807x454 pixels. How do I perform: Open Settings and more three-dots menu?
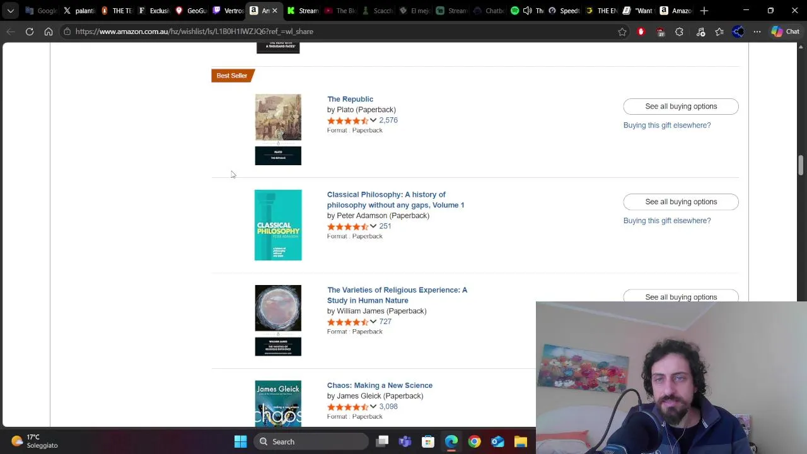pyautogui.click(x=757, y=32)
